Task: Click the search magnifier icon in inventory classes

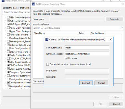Action: [121, 28]
